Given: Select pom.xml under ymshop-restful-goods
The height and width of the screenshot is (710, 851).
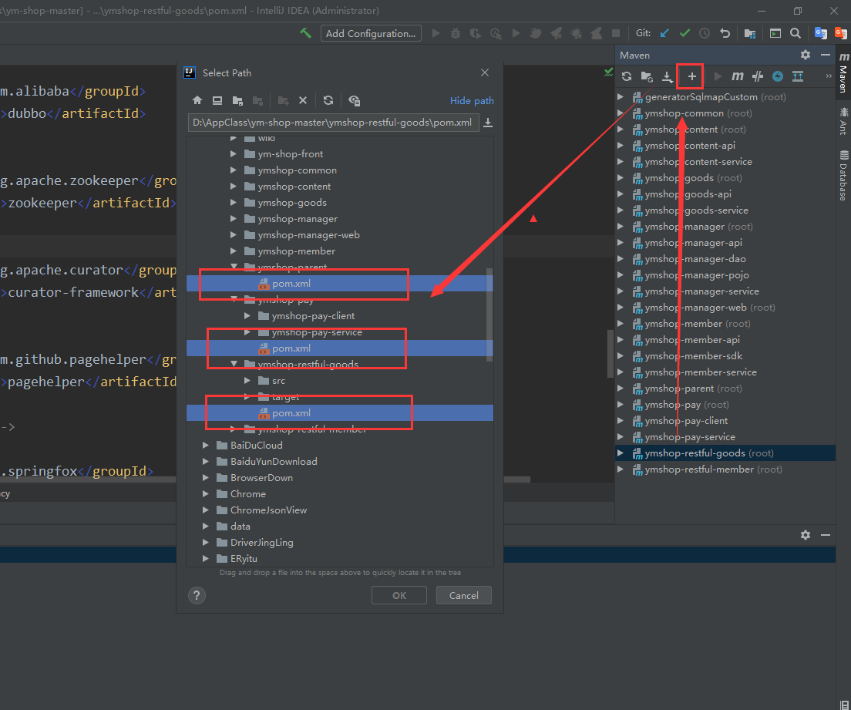Looking at the screenshot, I should [x=291, y=413].
